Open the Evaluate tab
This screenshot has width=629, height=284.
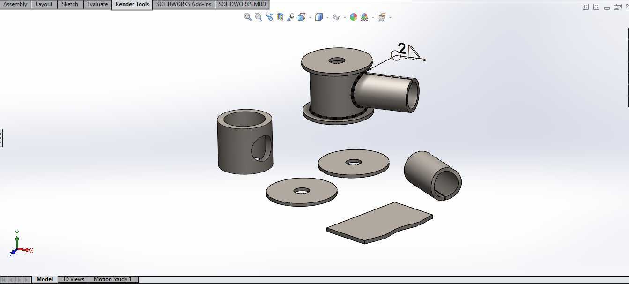click(x=97, y=4)
